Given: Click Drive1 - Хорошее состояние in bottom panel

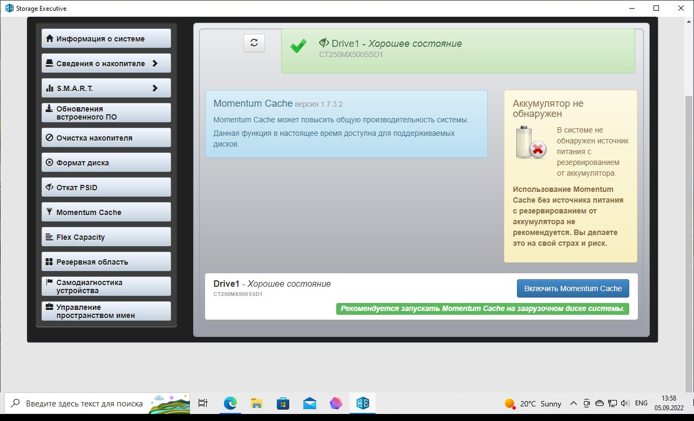Looking at the screenshot, I should pyautogui.click(x=272, y=284).
